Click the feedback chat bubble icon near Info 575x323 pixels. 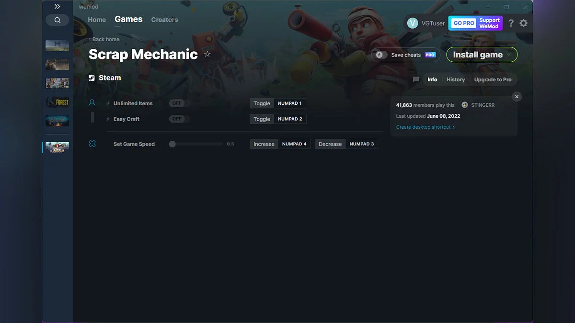click(x=415, y=79)
